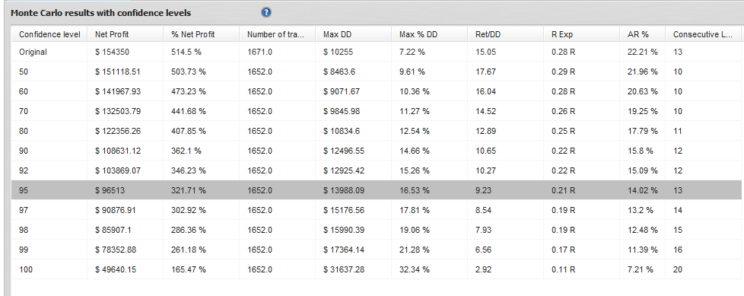Click Max DD value $ 15176.56
Viewport: 744px width, 296px height.
[344, 210]
